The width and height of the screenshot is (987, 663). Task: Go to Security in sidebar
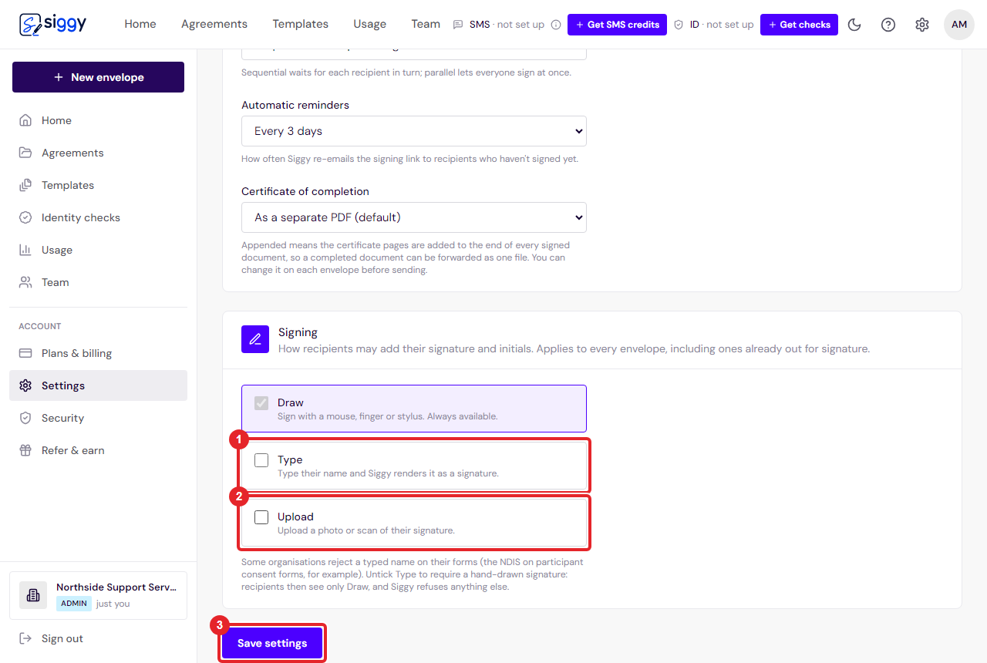[98, 418]
